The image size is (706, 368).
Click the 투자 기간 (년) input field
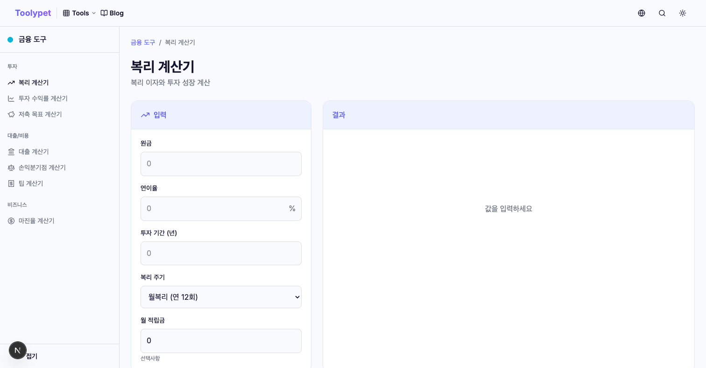pyautogui.click(x=221, y=253)
